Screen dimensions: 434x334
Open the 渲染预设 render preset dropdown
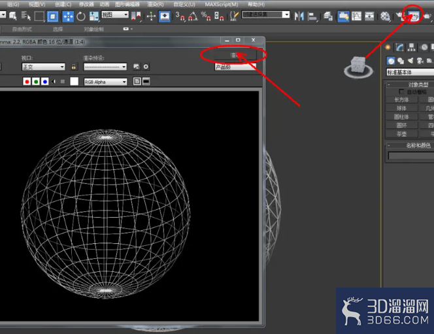[x=105, y=67]
